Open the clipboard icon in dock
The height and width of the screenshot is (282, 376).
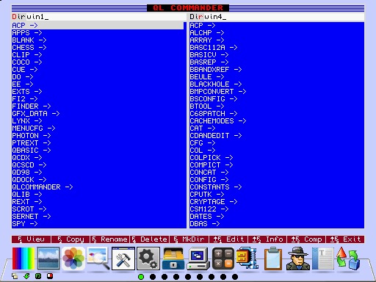(x=272, y=258)
